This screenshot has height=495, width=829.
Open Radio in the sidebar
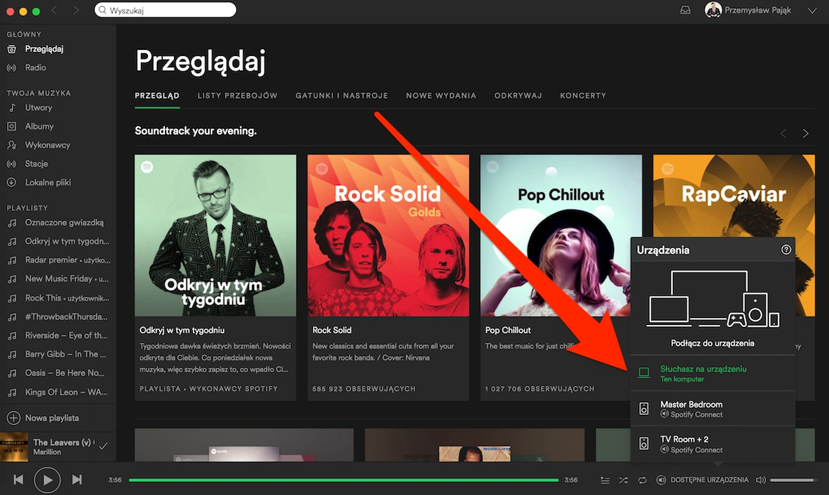pos(36,68)
